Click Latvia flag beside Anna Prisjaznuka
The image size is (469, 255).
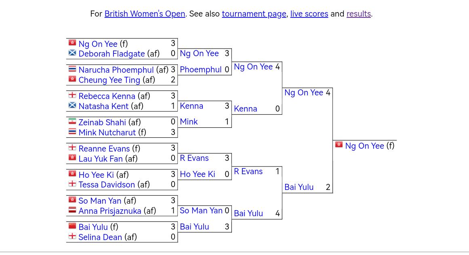(x=72, y=210)
